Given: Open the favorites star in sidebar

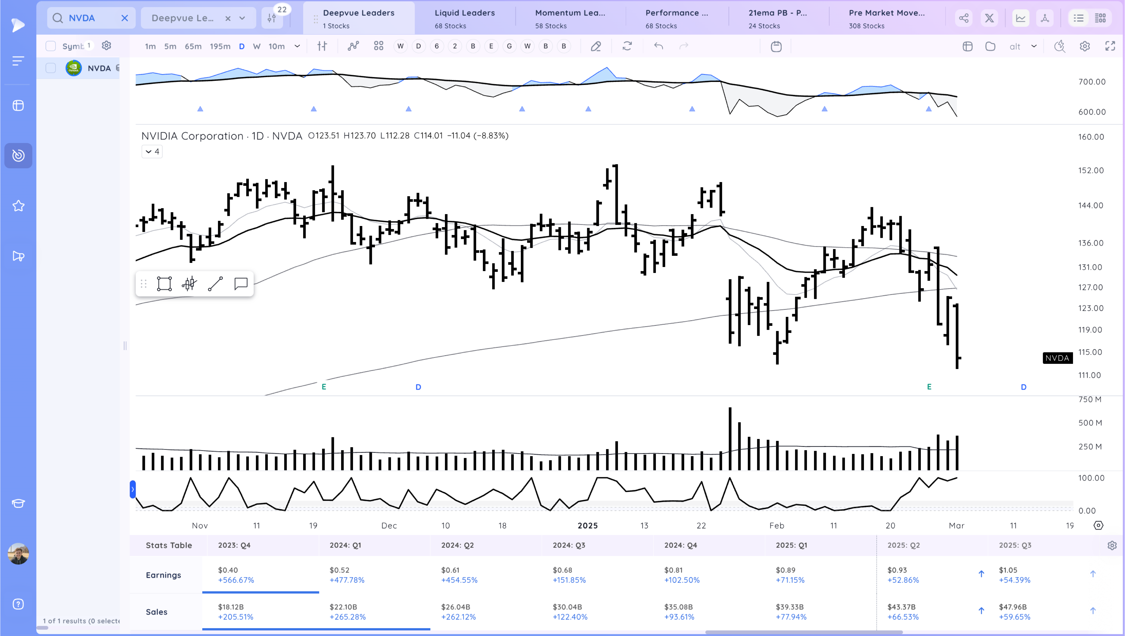Looking at the screenshot, I should 18,205.
